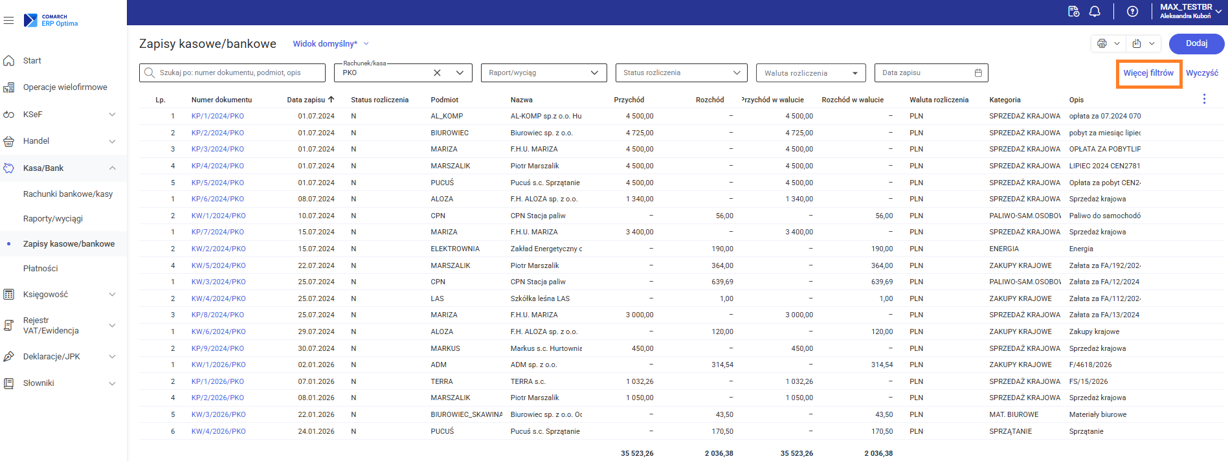Screen dimensions: 1228x461
Task: Click the help question mark icon
Action: (1132, 12)
